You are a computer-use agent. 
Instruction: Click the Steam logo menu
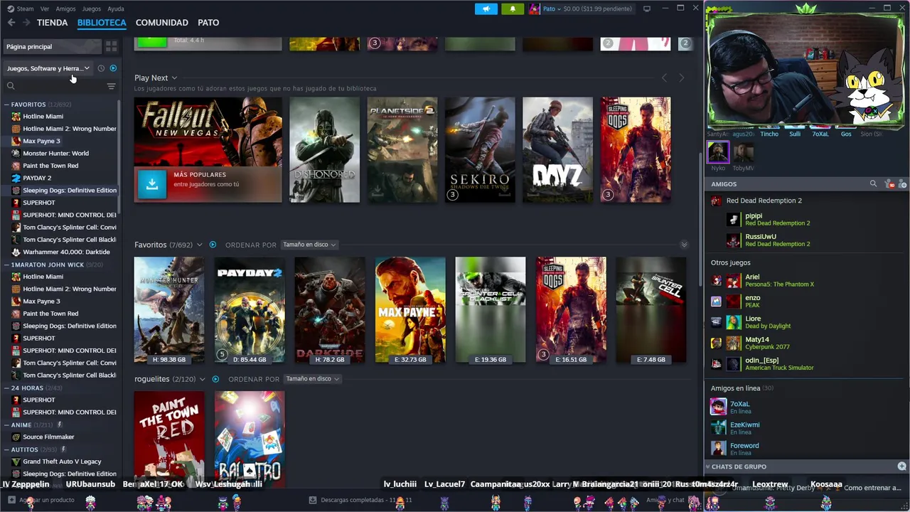(20, 9)
